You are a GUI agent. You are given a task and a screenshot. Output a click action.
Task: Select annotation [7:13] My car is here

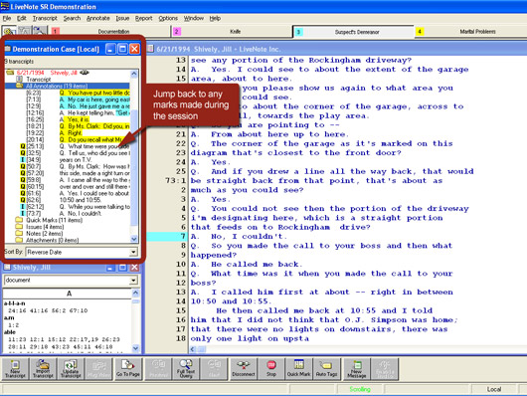click(78, 99)
